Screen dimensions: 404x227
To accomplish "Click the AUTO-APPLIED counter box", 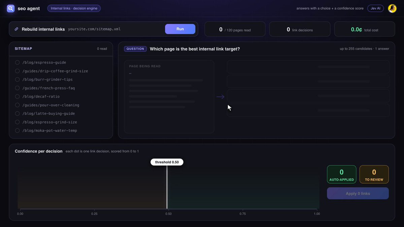I will pos(341,175).
